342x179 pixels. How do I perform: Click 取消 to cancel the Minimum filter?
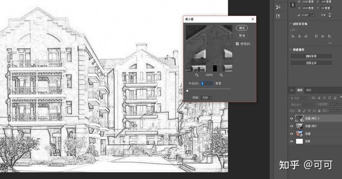tap(242, 35)
